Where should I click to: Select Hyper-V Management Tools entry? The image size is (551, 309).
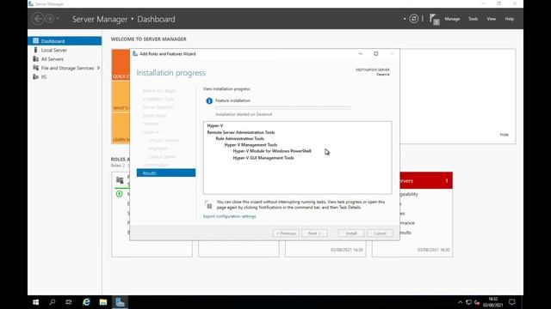coord(251,145)
